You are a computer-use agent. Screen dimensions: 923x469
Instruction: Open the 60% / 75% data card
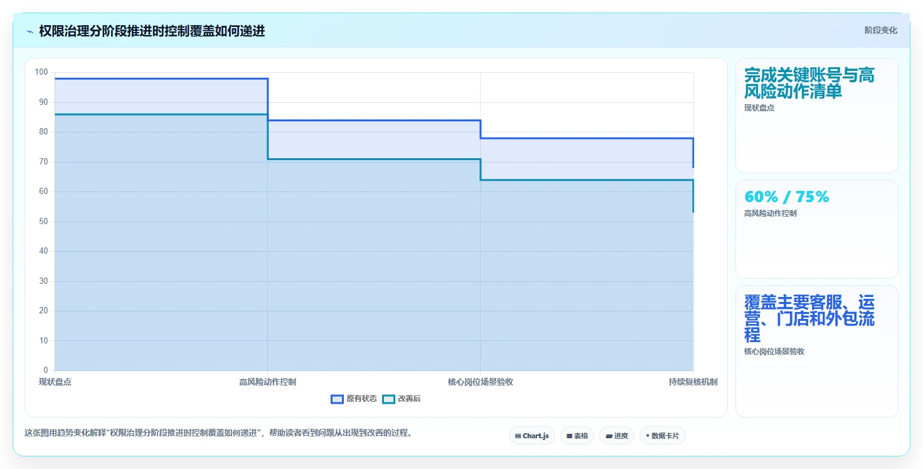(x=817, y=229)
